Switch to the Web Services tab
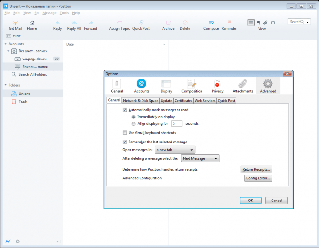Screen dimensions: 319x248 click(205, 101)
